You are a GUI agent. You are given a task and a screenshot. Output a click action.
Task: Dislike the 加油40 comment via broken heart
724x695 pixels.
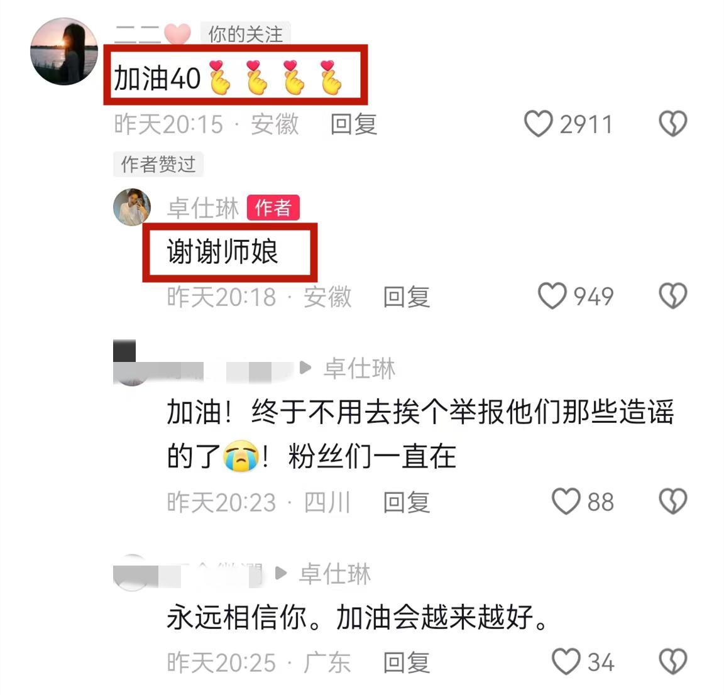(672, 124)
